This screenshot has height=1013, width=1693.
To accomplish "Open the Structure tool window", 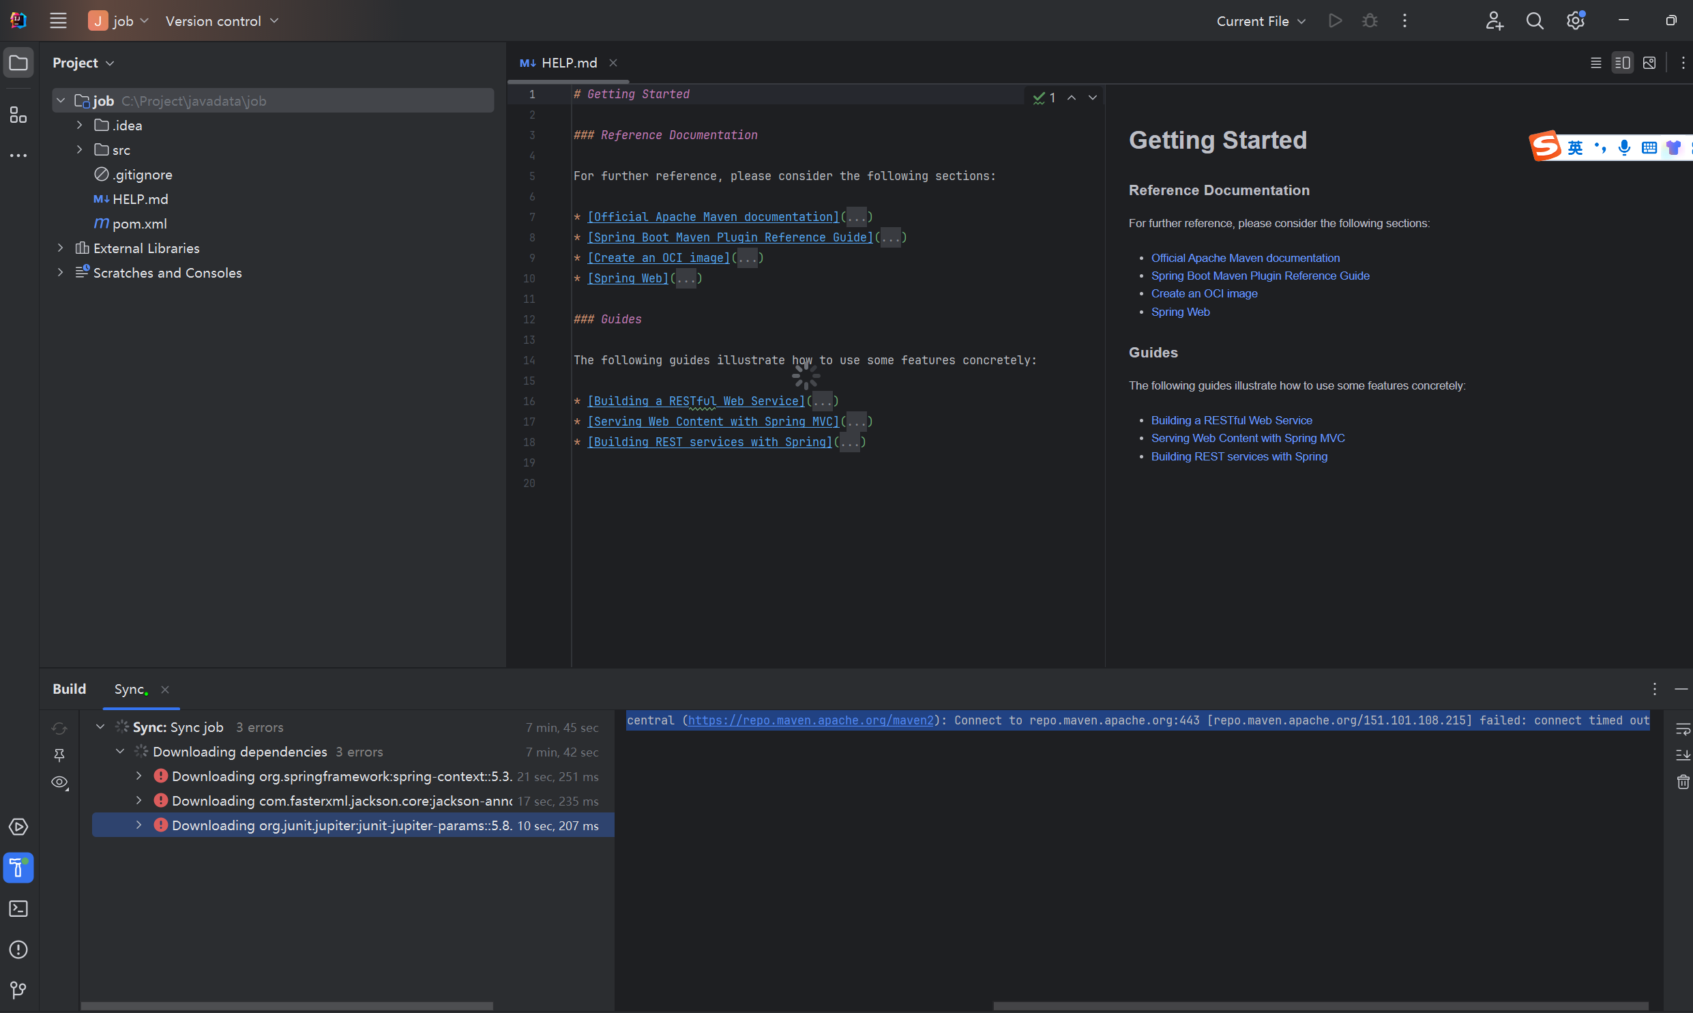I will 18,115.
